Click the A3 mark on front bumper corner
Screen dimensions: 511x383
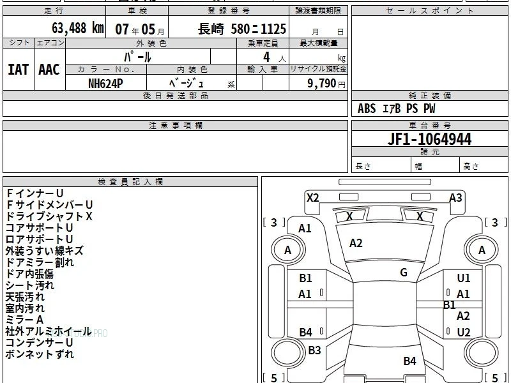click(x=455, y=198)
